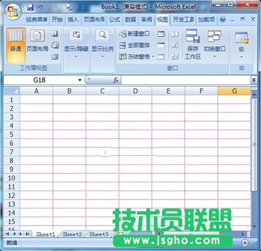The width and height of the screenshot is (261, 251).
Task: Select column A header
Action: [x=37, y=91]
